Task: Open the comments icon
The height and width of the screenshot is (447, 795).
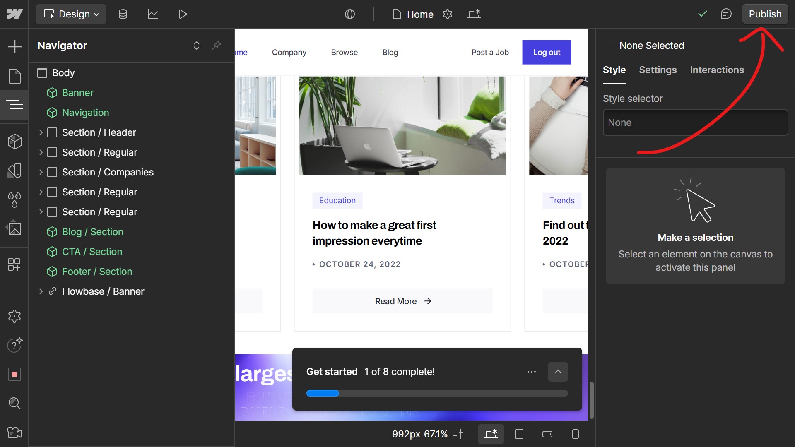Action: pos(726,14)
